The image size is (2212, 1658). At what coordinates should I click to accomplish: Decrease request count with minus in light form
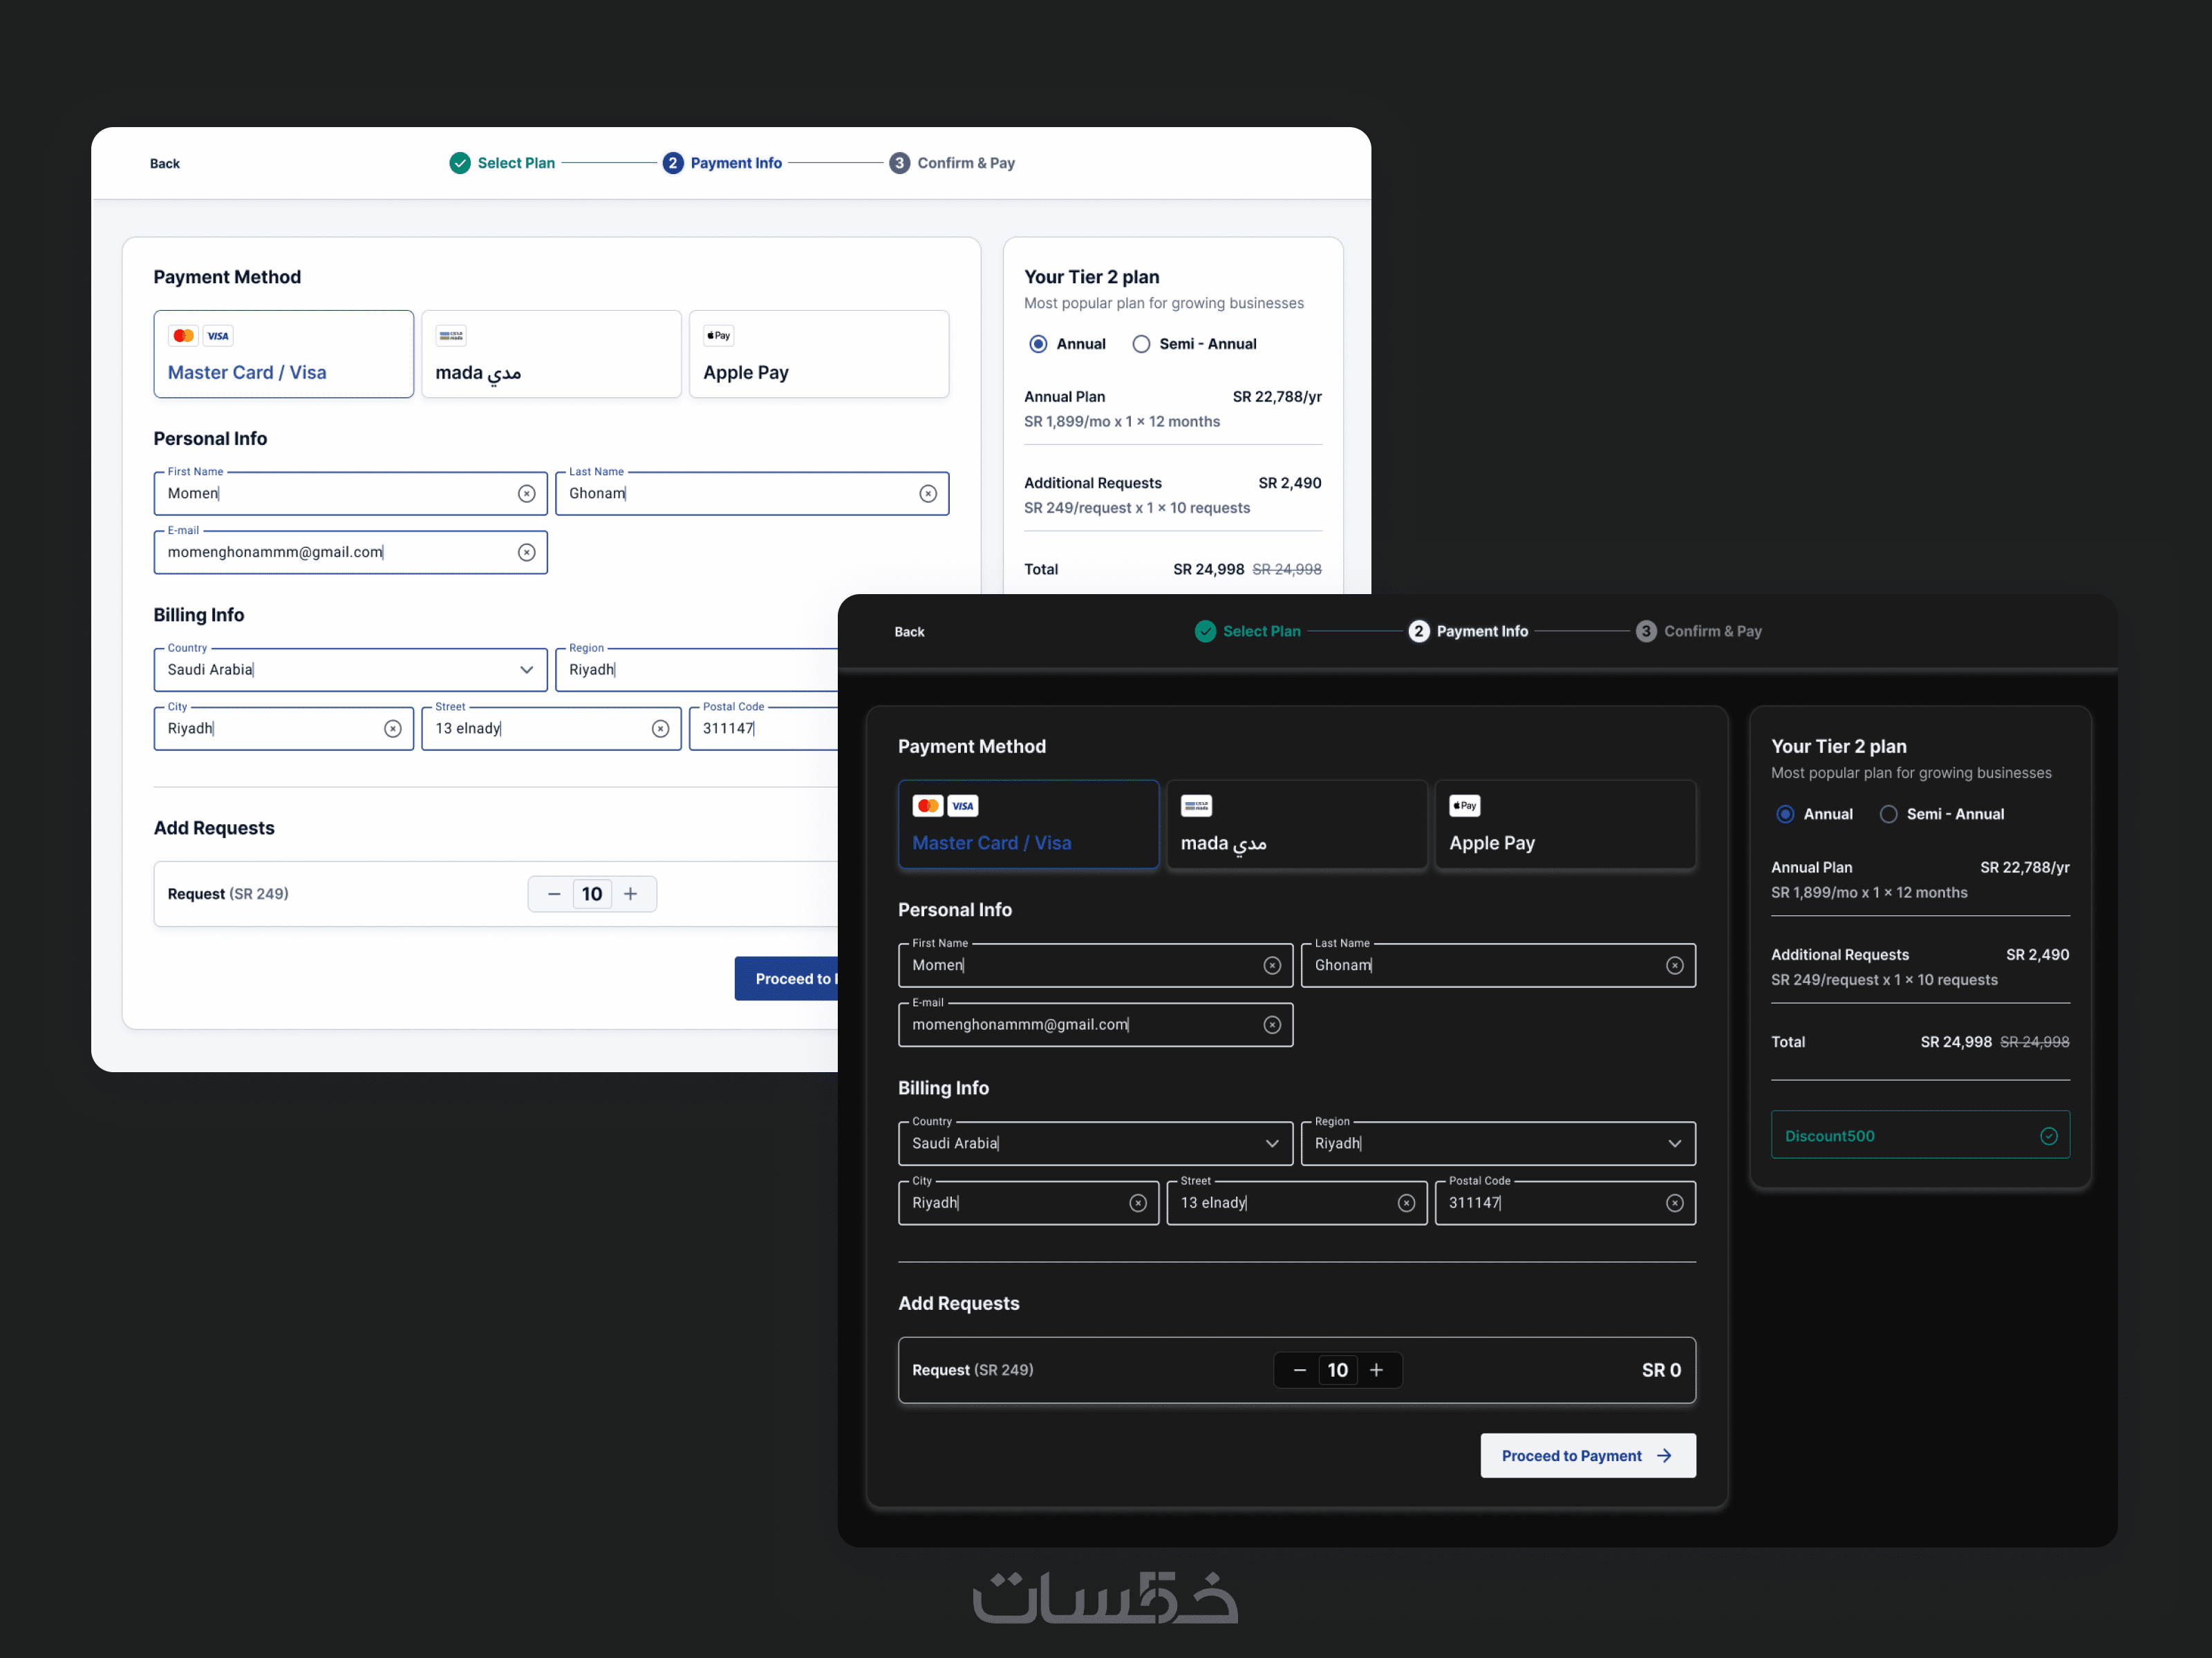554,893
